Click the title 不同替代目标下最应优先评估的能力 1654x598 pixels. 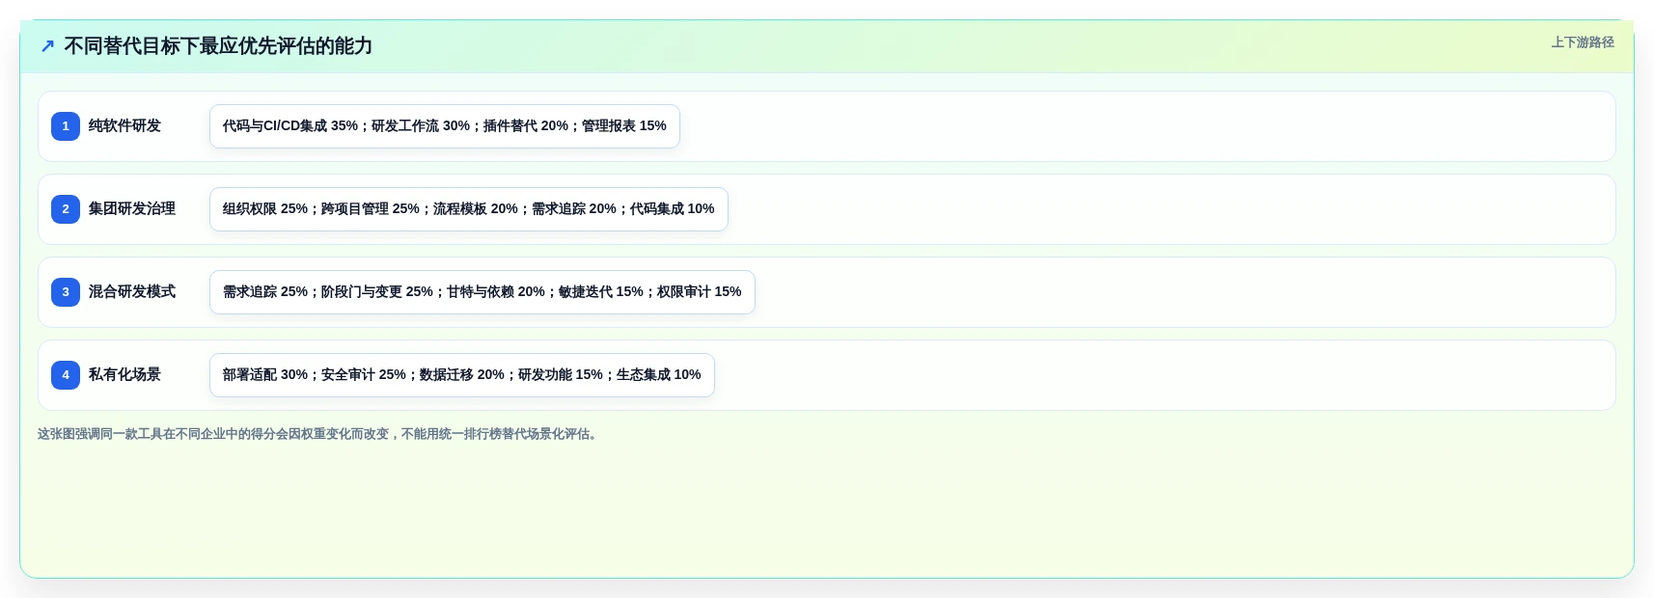tap(218, 46)
